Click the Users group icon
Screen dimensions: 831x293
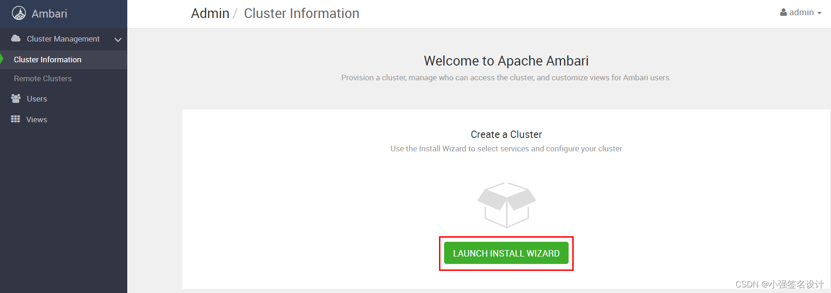click(16, 98)
